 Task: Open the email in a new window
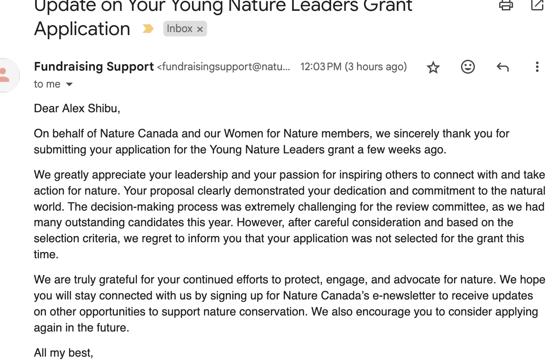[537, 5]
